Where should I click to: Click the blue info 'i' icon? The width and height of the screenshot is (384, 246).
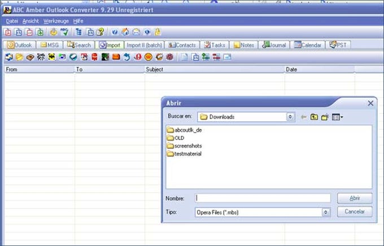pos(147,32)
